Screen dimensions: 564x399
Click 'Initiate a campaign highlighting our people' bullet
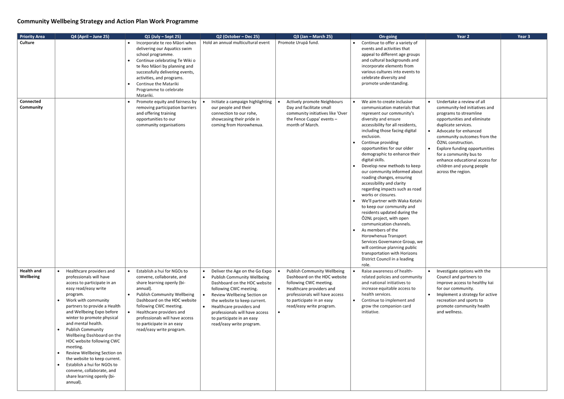(241, 113)
